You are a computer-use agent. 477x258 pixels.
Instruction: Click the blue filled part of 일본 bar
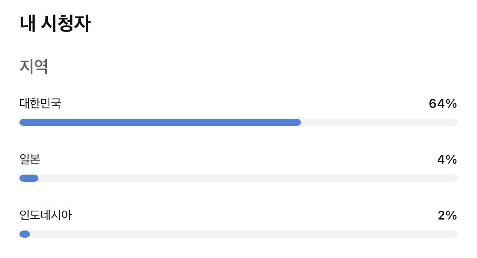point(29,178)
